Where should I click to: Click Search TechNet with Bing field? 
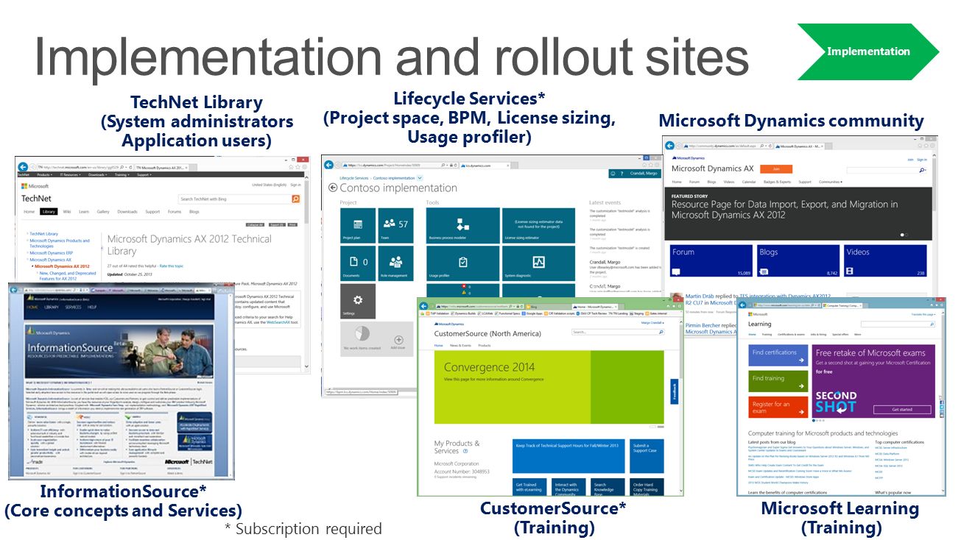[x=235, y=199]
